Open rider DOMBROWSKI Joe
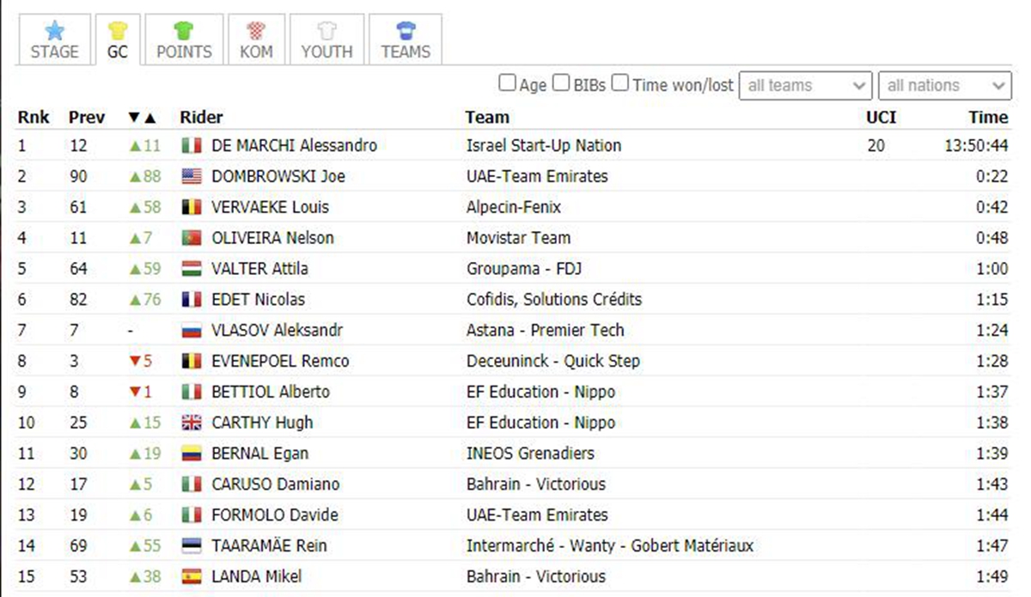This screenshot has height=597, width=1031. (x=277, y=177)
